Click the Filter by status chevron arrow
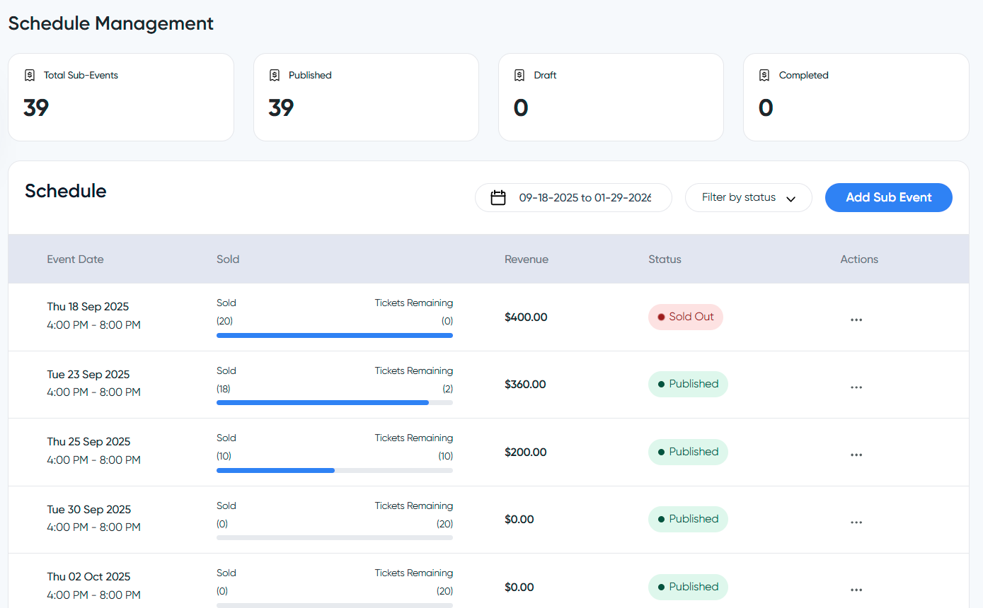Screen dimensions: 983x608 coord(791,199)
